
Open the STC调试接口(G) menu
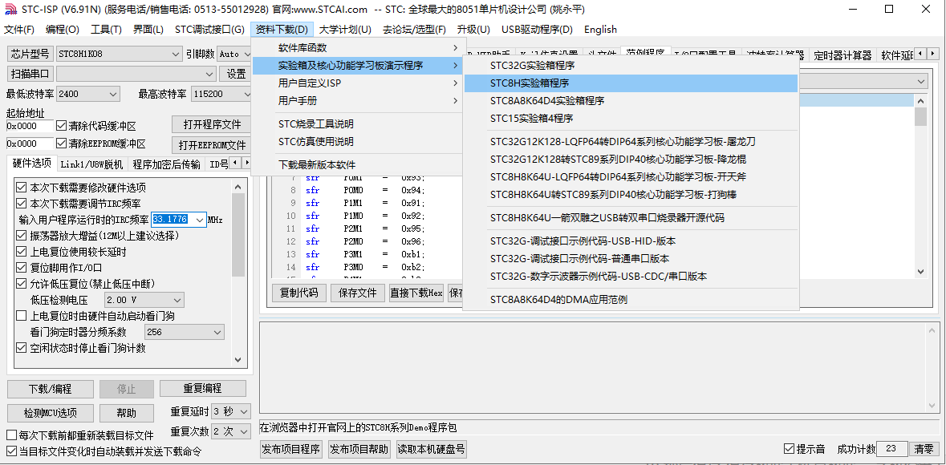[209, 30]
